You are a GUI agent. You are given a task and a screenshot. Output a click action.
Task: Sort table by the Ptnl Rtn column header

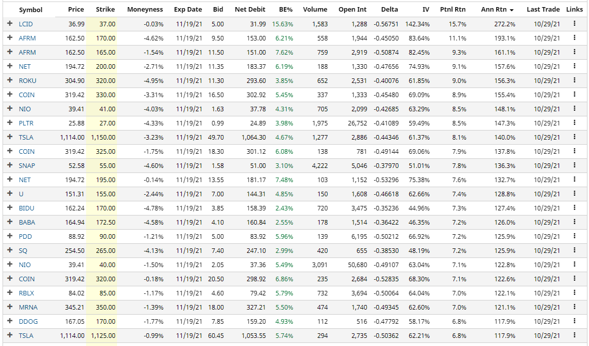tap(453, 10)
